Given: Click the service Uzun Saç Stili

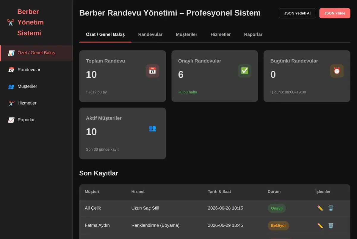Looking at the screenshot, I should [145, 208].
